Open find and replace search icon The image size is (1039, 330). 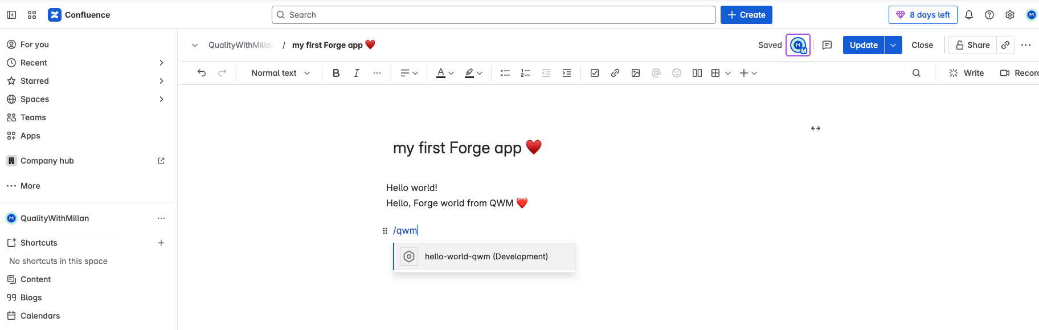click(917, 73)
